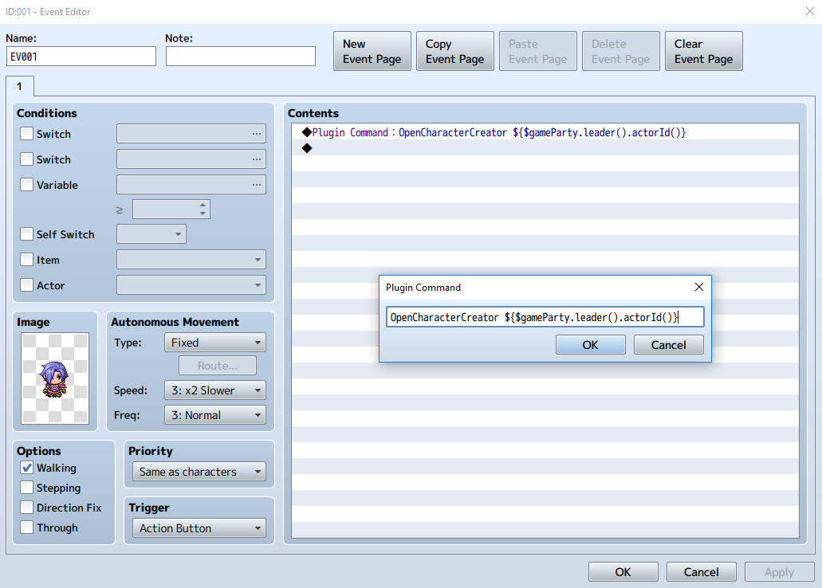Screen dimensions: 822x588
Task: Select the empty command line diamond
Action: click(307, 148)
